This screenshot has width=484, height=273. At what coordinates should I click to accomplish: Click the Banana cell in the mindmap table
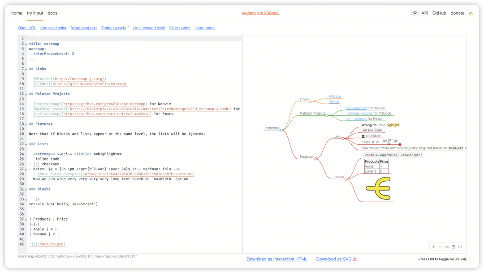pyautogui.click(x=372, y=171)
